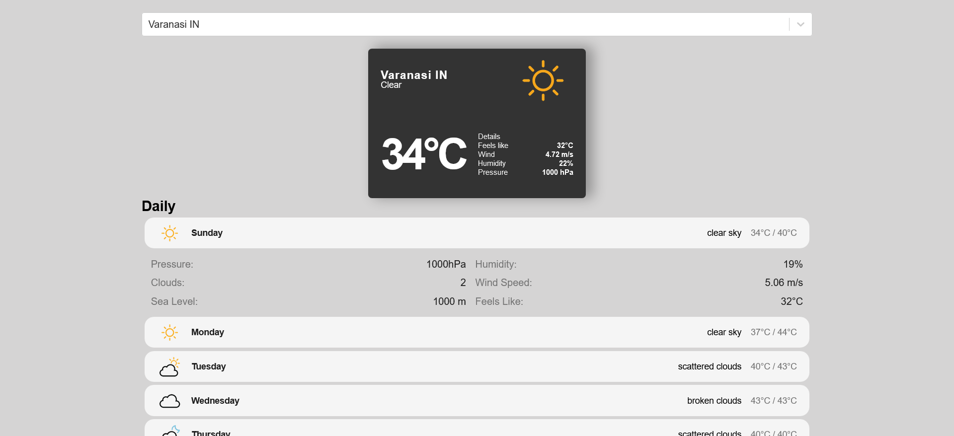Click the Clear weather description
The width and height of the screenshot is (954, 436).
(x=391, y=85)
